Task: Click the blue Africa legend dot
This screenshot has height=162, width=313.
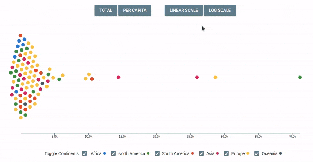Action: point(104,153)
